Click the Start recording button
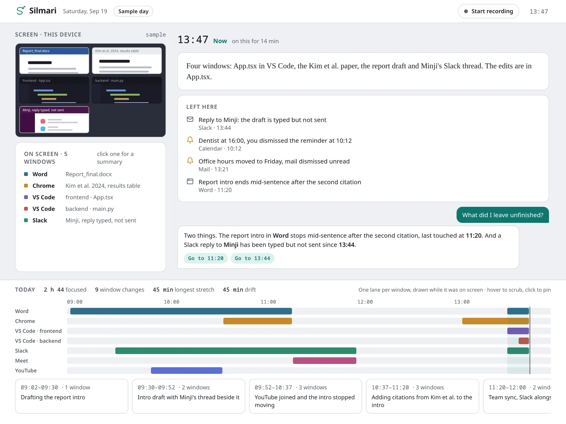The width and height of the screenshot is (566, 424). (489, 11)
